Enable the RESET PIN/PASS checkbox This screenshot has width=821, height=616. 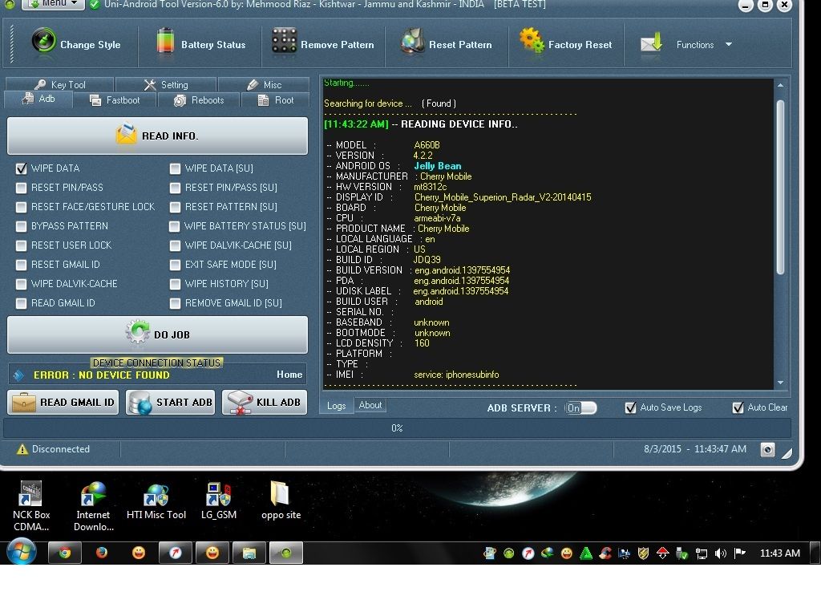pyautogui.click(x=21, y=188)
